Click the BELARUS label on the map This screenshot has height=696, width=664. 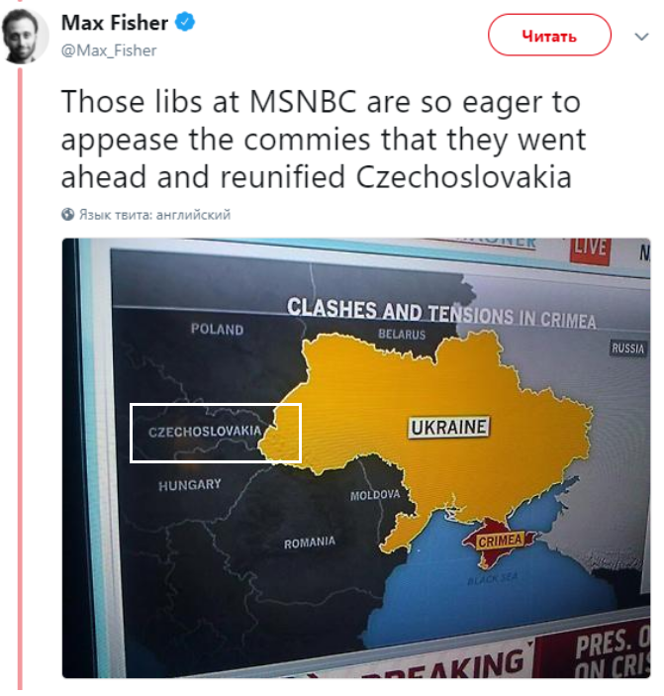click(x=401, y=335)
